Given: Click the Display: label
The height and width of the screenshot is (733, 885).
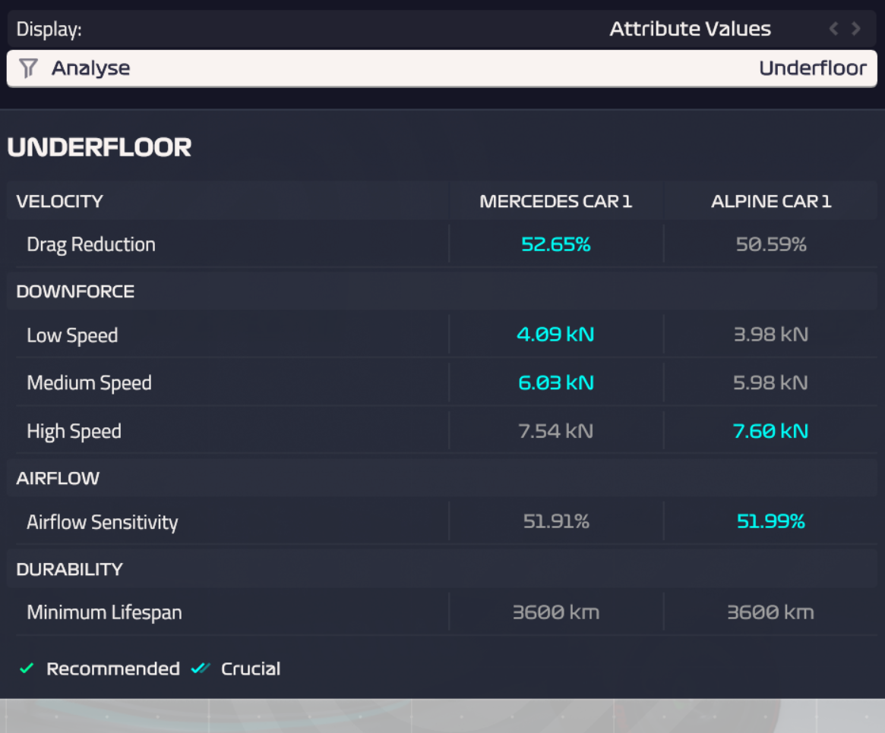Looking at the screenshot, I should tap(49, 30).
